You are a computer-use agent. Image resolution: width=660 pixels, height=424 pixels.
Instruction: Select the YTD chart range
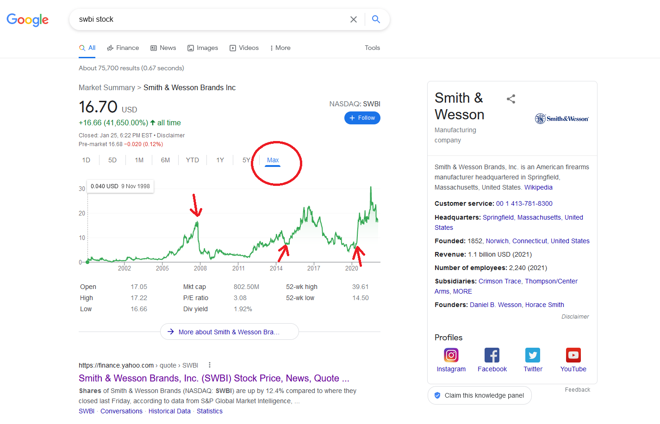[193, 160]
